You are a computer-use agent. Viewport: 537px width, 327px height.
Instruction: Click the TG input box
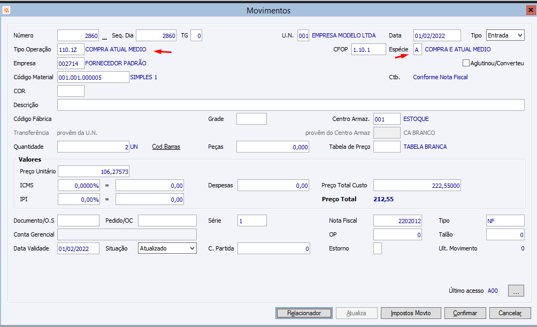point(196,36)
